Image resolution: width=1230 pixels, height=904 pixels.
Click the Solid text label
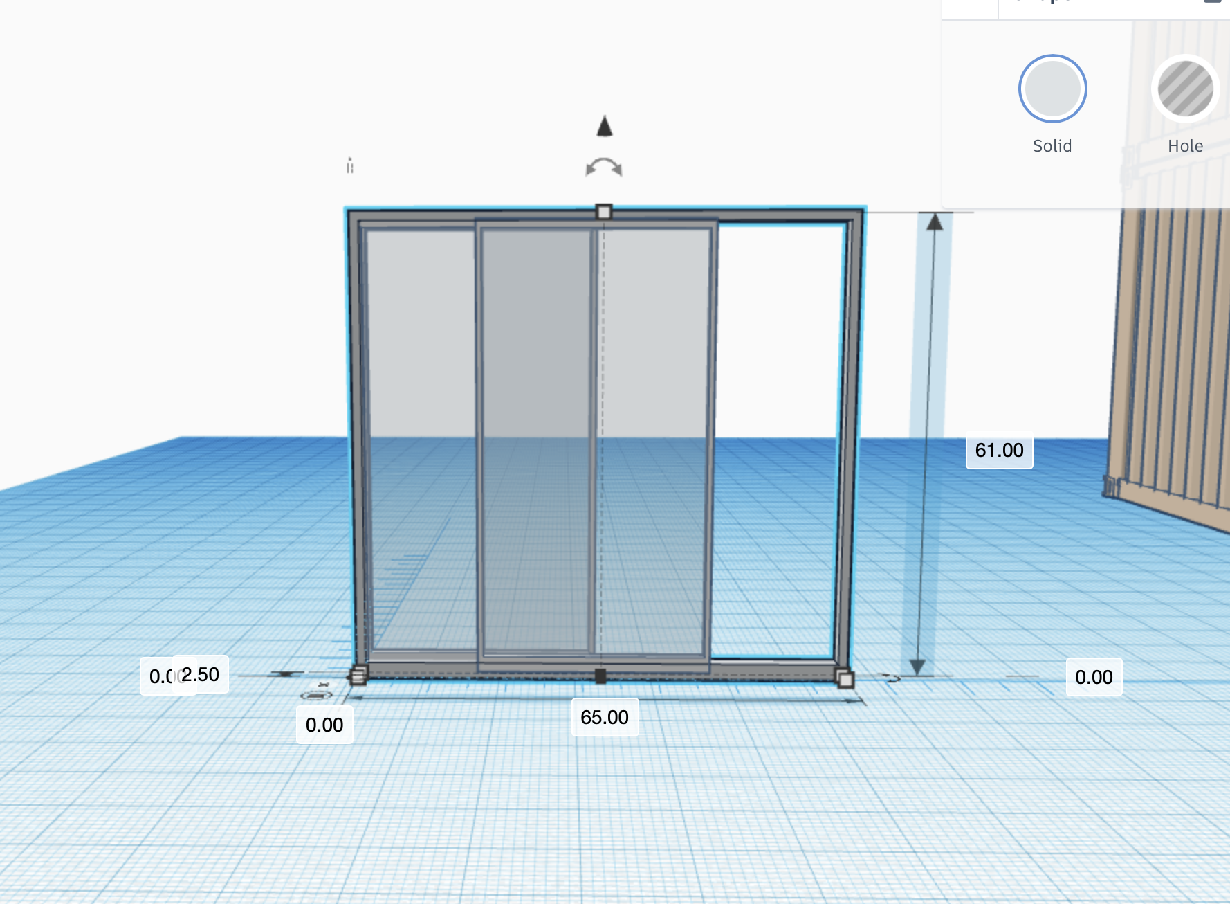click(x=1052, y=145)
